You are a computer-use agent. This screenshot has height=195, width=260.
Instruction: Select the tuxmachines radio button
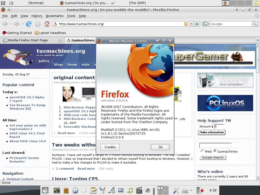pyautogui.click(x=215, y=151)
